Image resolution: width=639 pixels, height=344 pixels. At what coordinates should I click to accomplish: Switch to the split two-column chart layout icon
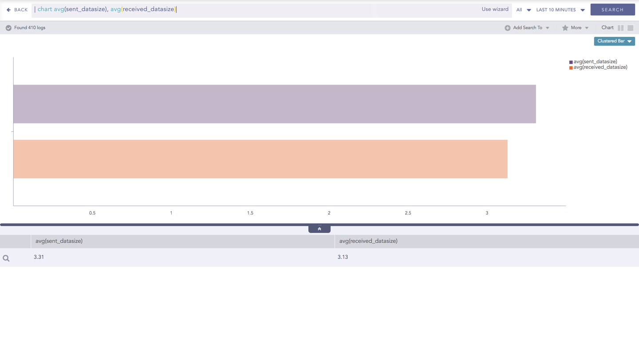(x=620, y=28)
